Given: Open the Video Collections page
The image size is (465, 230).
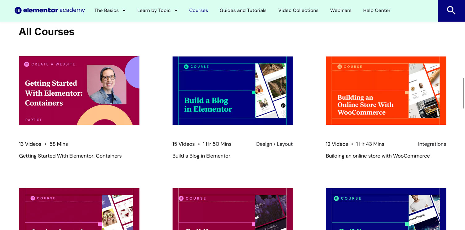Looking at the screenshot, I should click(x=298, y=11).
